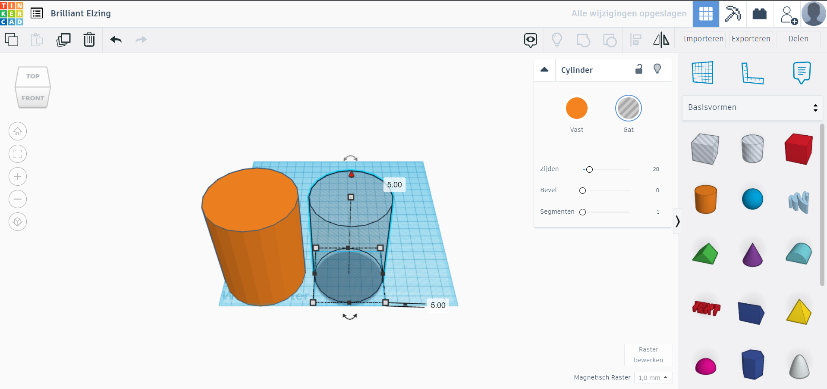
Task: Activate the Mirror tool
Action: pyautogui.click(x=661, y=40)
